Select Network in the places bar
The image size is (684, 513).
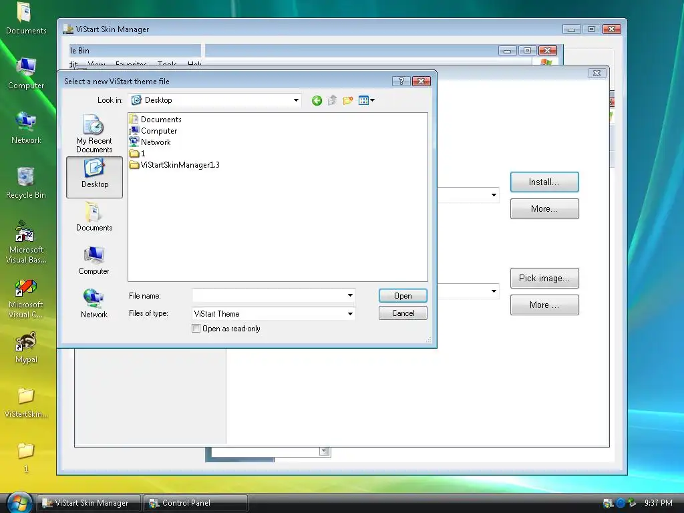coord(94,304)
